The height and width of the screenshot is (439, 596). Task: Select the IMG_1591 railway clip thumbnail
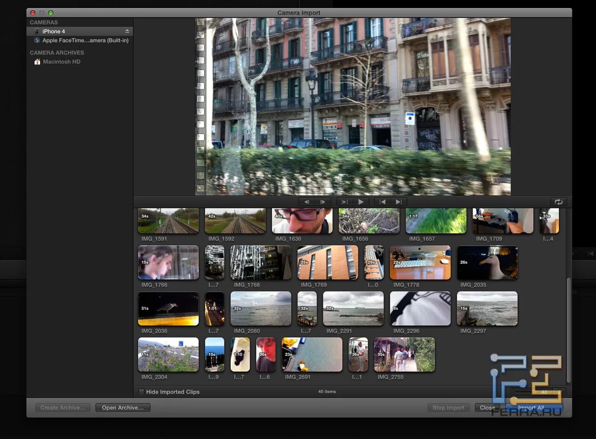168,221
